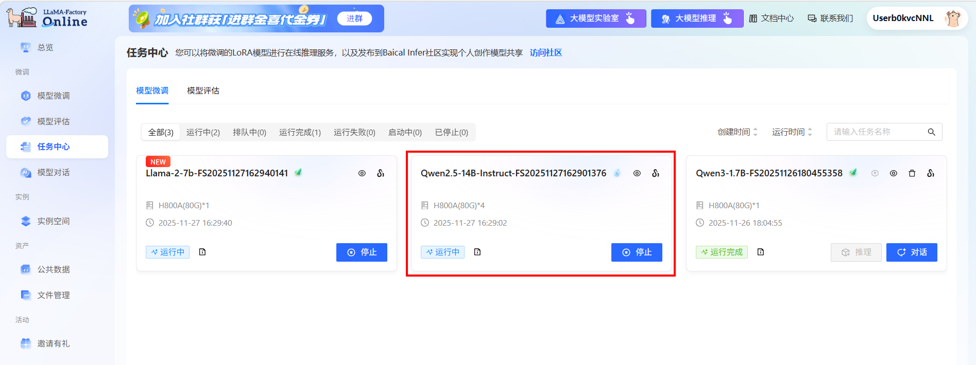Image resolution: width=976 pixels, height=365 pixels.
Task: Filter tasks by 运行失败(0)
Action: tap(354, 132)
